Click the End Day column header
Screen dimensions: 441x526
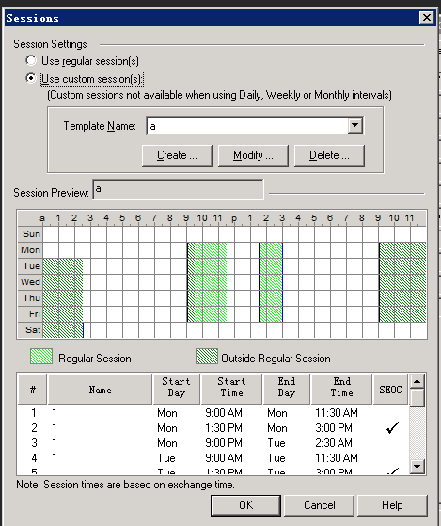pos(287,390)
